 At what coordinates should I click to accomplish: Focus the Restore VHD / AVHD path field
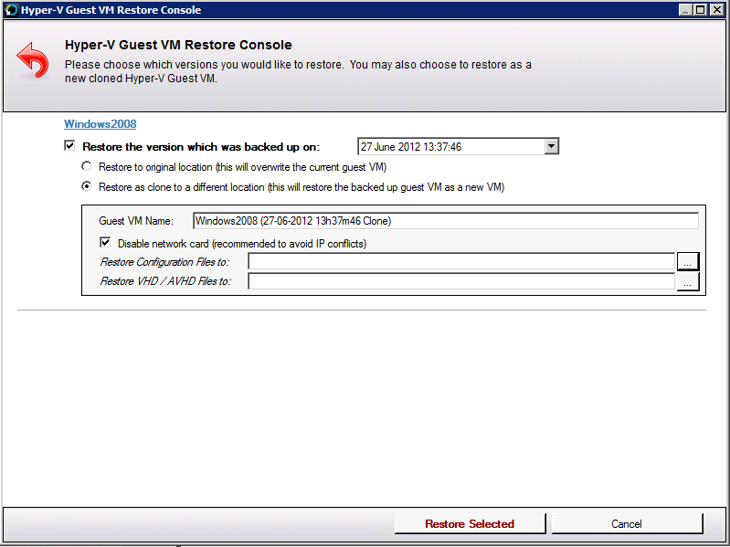(460, 281)
